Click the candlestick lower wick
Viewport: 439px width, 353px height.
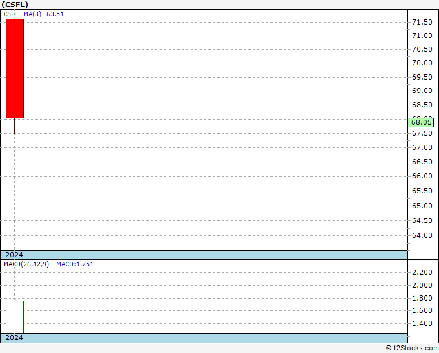tap(15, 126)
